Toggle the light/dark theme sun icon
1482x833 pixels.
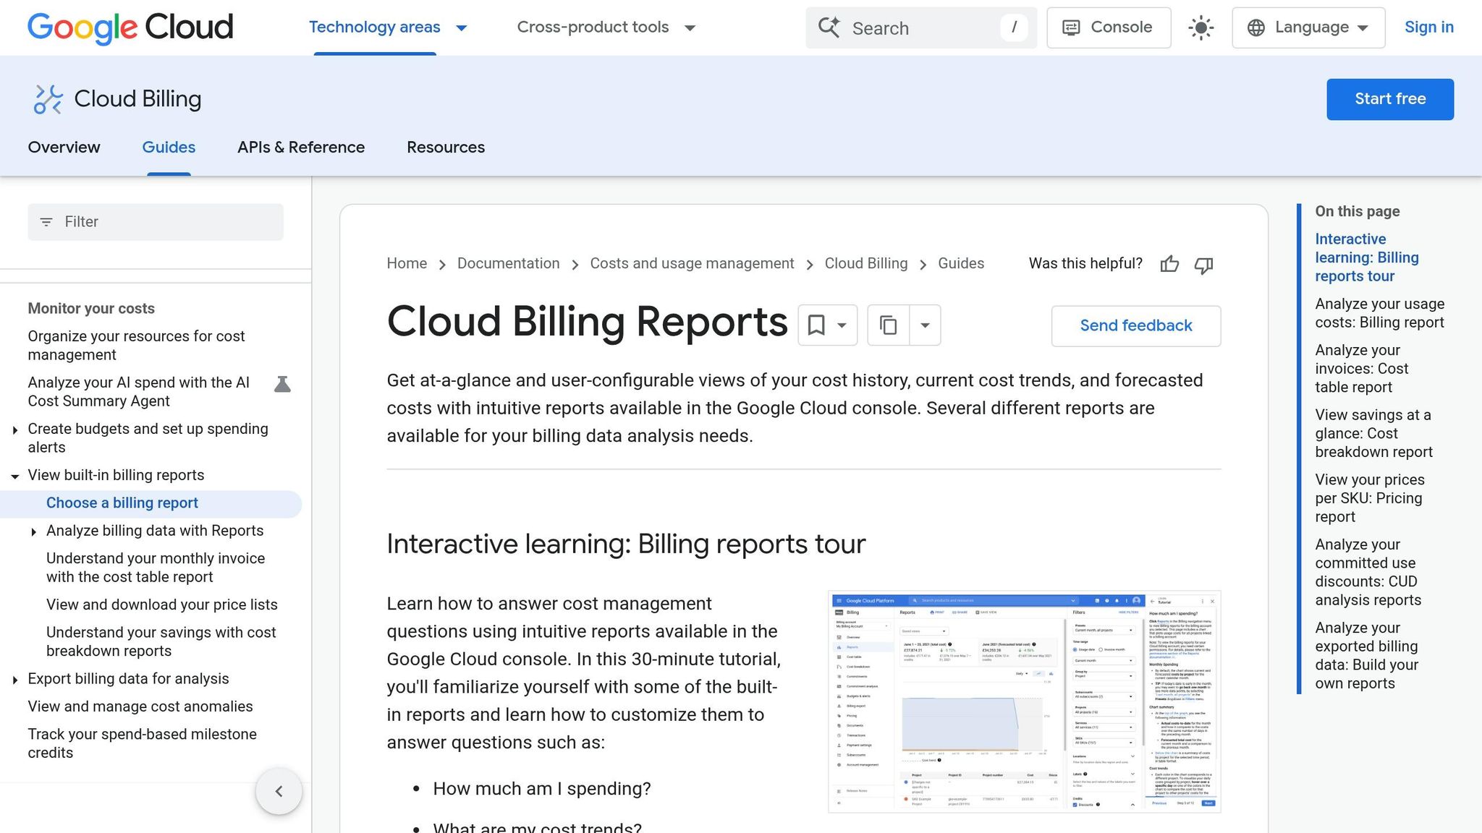1201,28
